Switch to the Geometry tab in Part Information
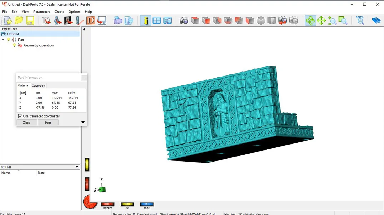This screenshot has height=215, width=384. click(x=38, y=86)
